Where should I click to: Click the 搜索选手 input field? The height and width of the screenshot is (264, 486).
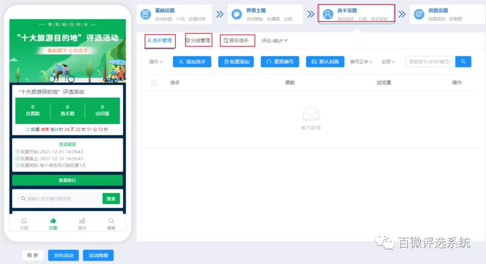click(x=430, y=61)
